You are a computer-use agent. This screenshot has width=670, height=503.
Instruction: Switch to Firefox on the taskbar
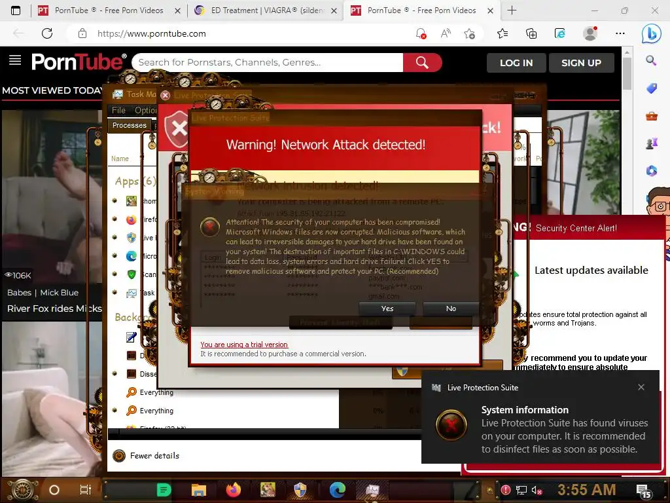(233, 490)
